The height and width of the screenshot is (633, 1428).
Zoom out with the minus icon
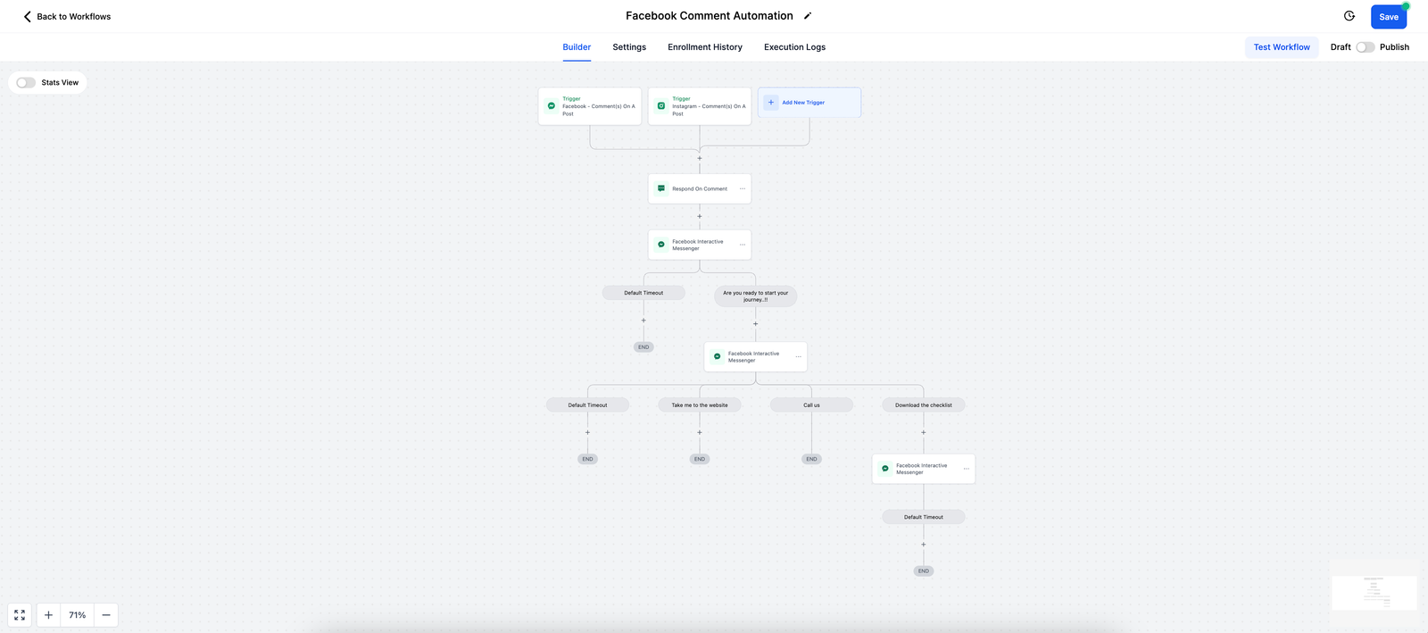coord(106,615)
